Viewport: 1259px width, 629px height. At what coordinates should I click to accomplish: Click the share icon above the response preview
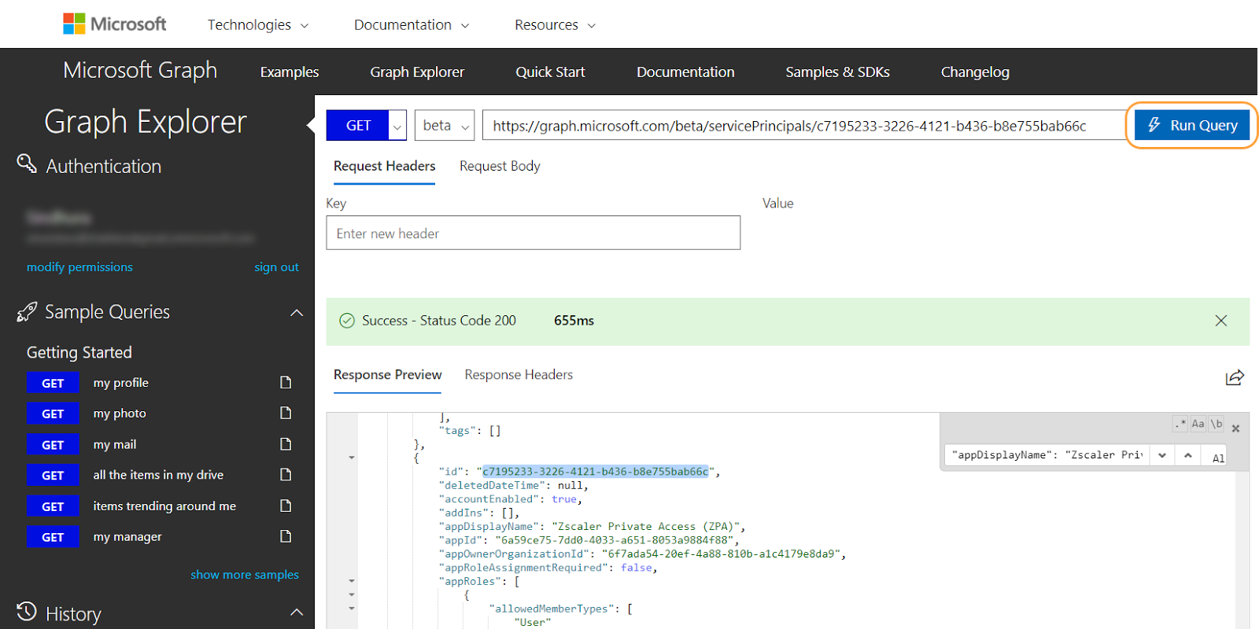1235,377
